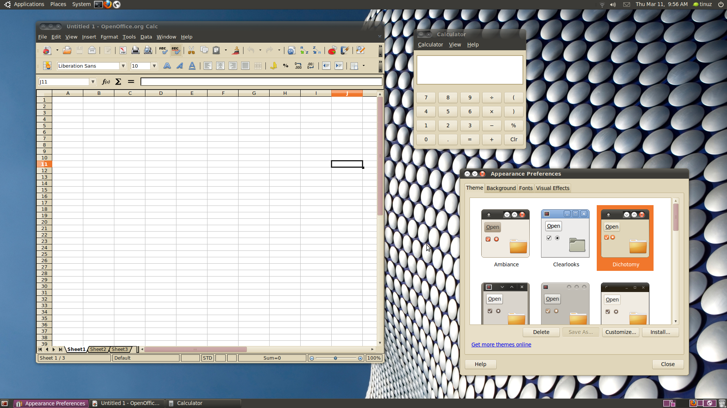Toggle Align Left
The height and width of the screenshot is (408, 727).
tap(207, 66)
